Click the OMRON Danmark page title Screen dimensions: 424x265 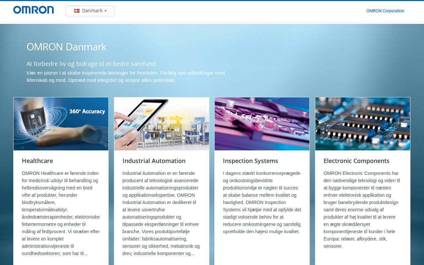(x=66, y=47)
